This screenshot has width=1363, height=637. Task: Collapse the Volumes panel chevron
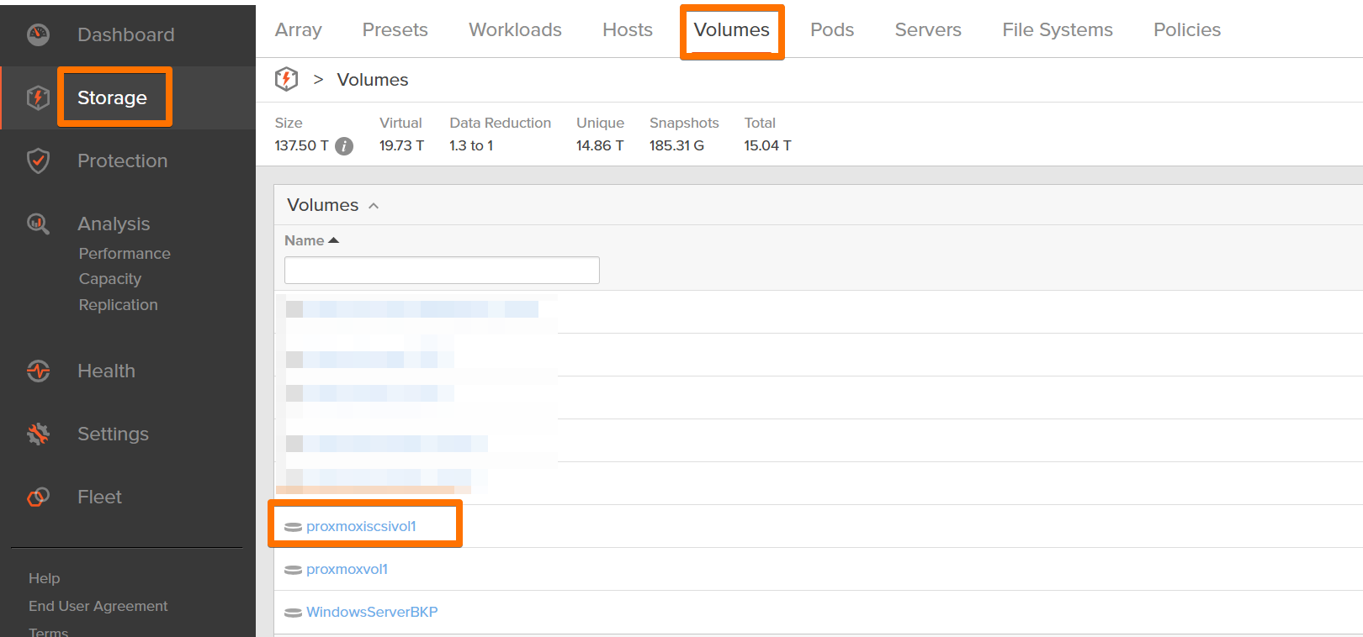click(374, 206)
